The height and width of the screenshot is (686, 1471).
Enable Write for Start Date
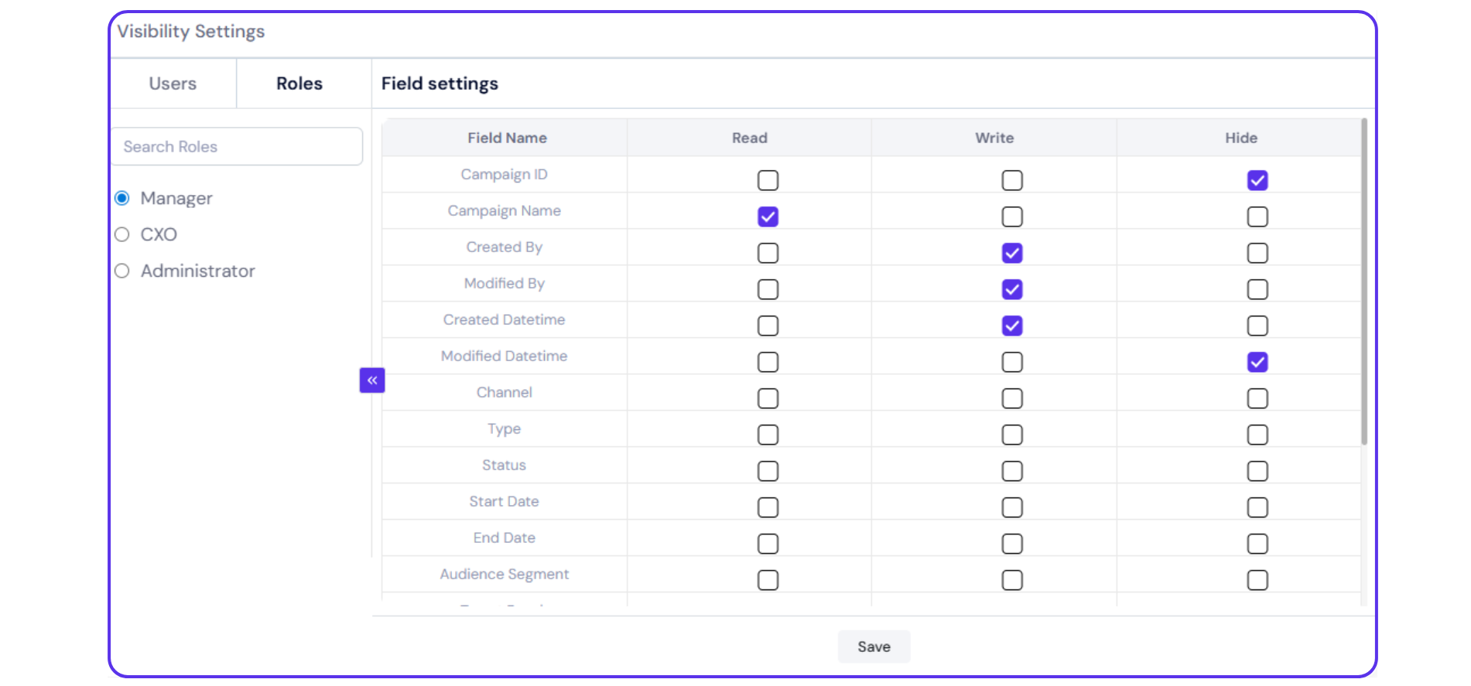tap(1012, 507)
